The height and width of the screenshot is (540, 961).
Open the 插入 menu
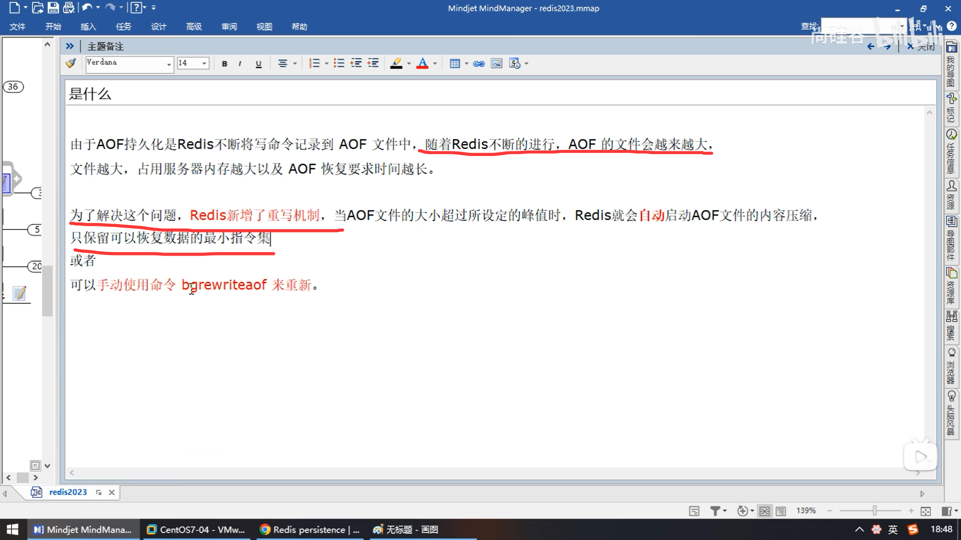point(88,26)
